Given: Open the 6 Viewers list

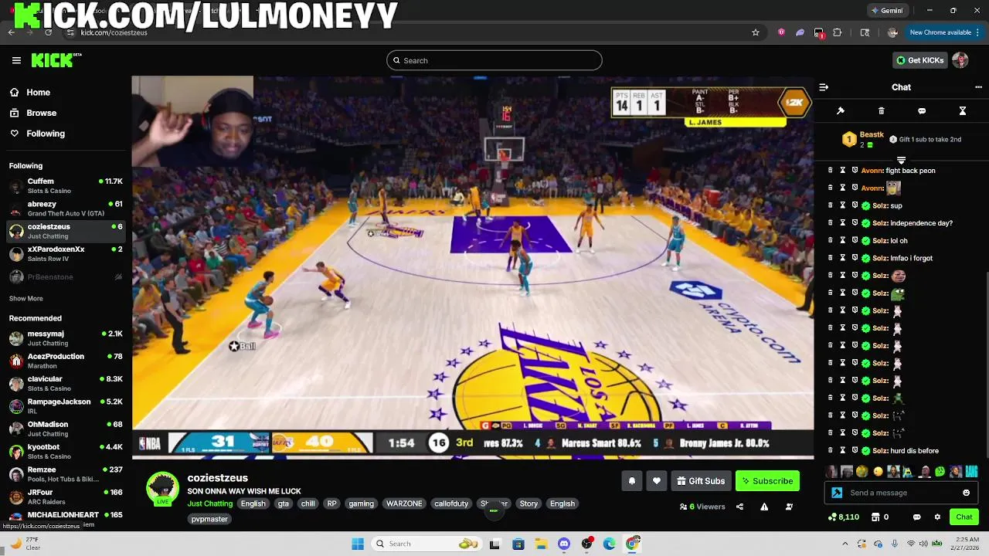Looking at the screenshot, I should pyautogui.click(x=702, y=507).
